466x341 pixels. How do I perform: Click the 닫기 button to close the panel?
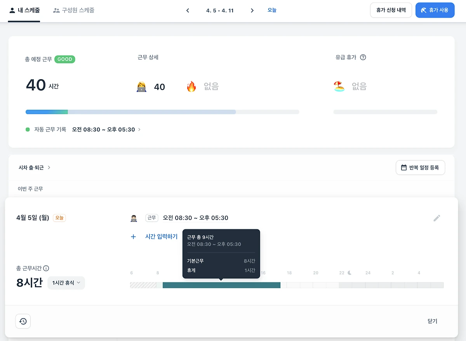point(432,321)
